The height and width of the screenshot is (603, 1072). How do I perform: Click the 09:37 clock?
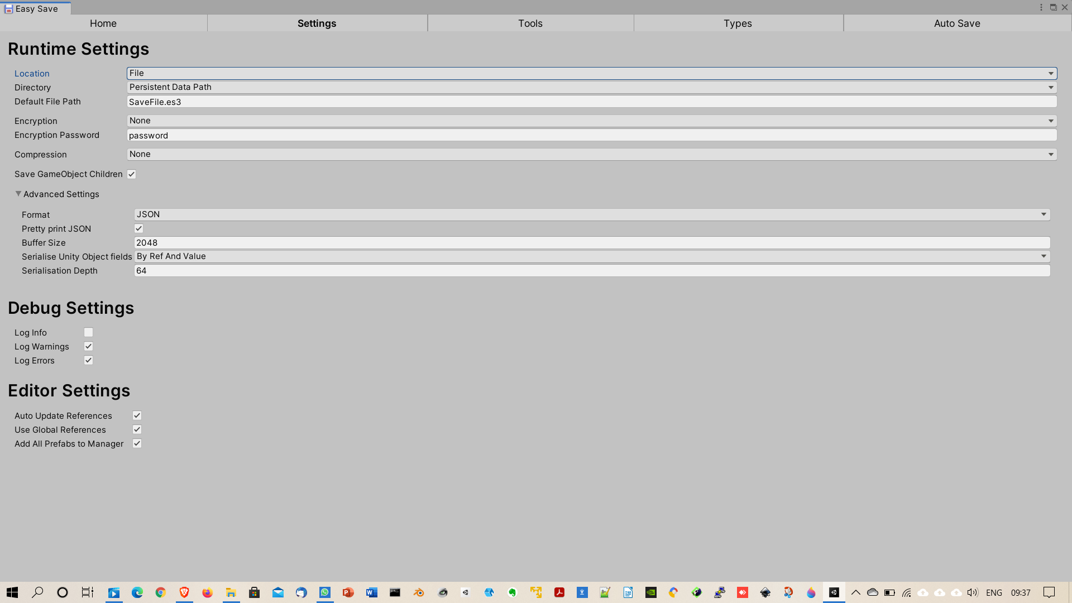coord(1021,593)
